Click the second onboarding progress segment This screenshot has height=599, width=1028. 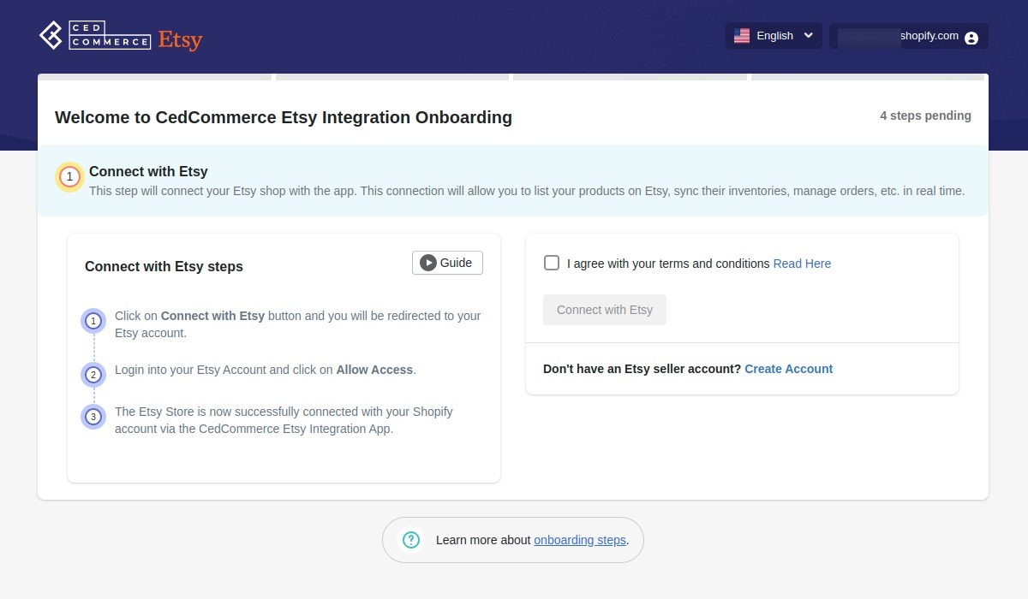pos(392,77)
